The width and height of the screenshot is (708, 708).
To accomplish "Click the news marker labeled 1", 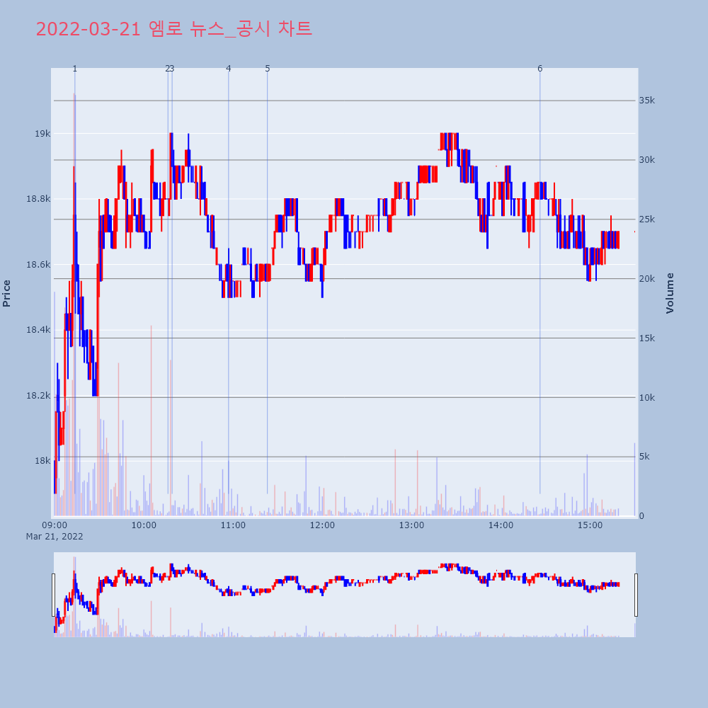I will coord(75,69).
